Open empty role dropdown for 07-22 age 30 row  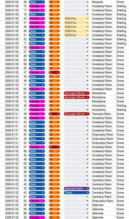point(76,180)
